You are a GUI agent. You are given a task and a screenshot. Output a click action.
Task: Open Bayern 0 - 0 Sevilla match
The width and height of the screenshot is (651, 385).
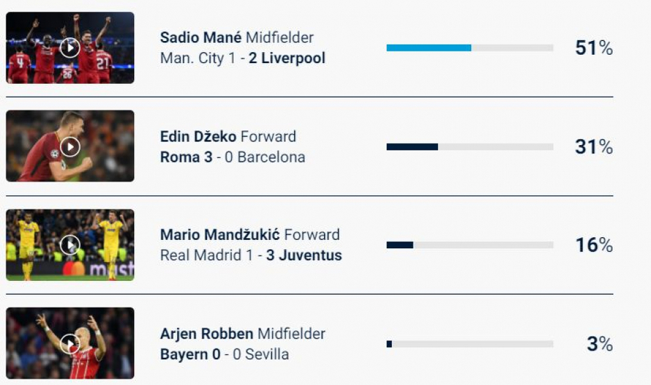point(224,354)
